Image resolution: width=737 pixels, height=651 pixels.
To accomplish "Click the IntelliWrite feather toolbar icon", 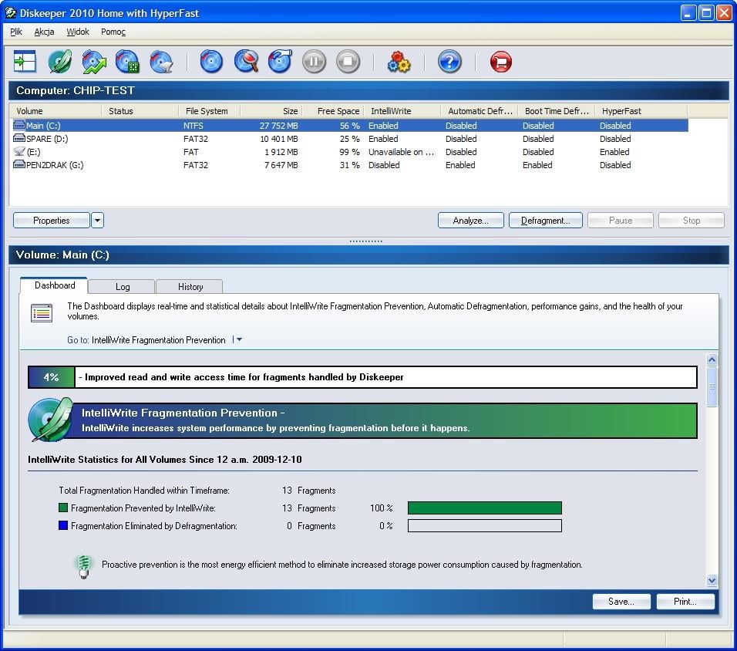I will 59,62.
